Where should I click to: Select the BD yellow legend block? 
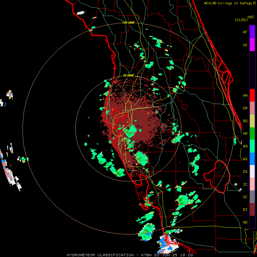pyautogui.click(x=252, y=121)
